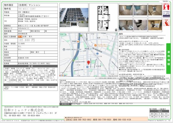The width and height of the screenshot is (173, 123).
Task: Click the green 業務情報 side tab
Action: pos(168,58)
